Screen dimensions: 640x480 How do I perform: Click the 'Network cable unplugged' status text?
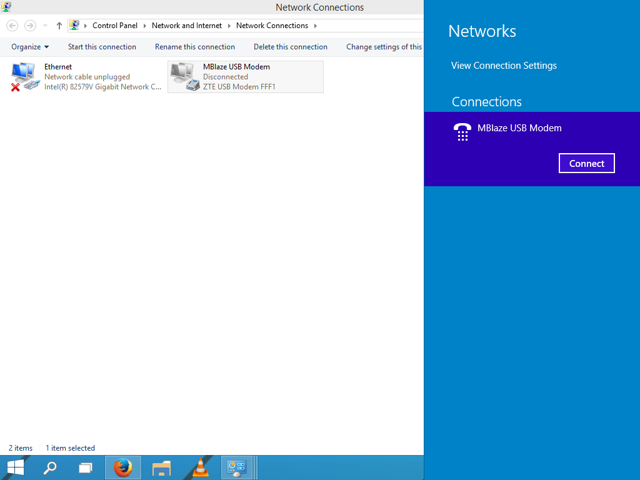87,77
